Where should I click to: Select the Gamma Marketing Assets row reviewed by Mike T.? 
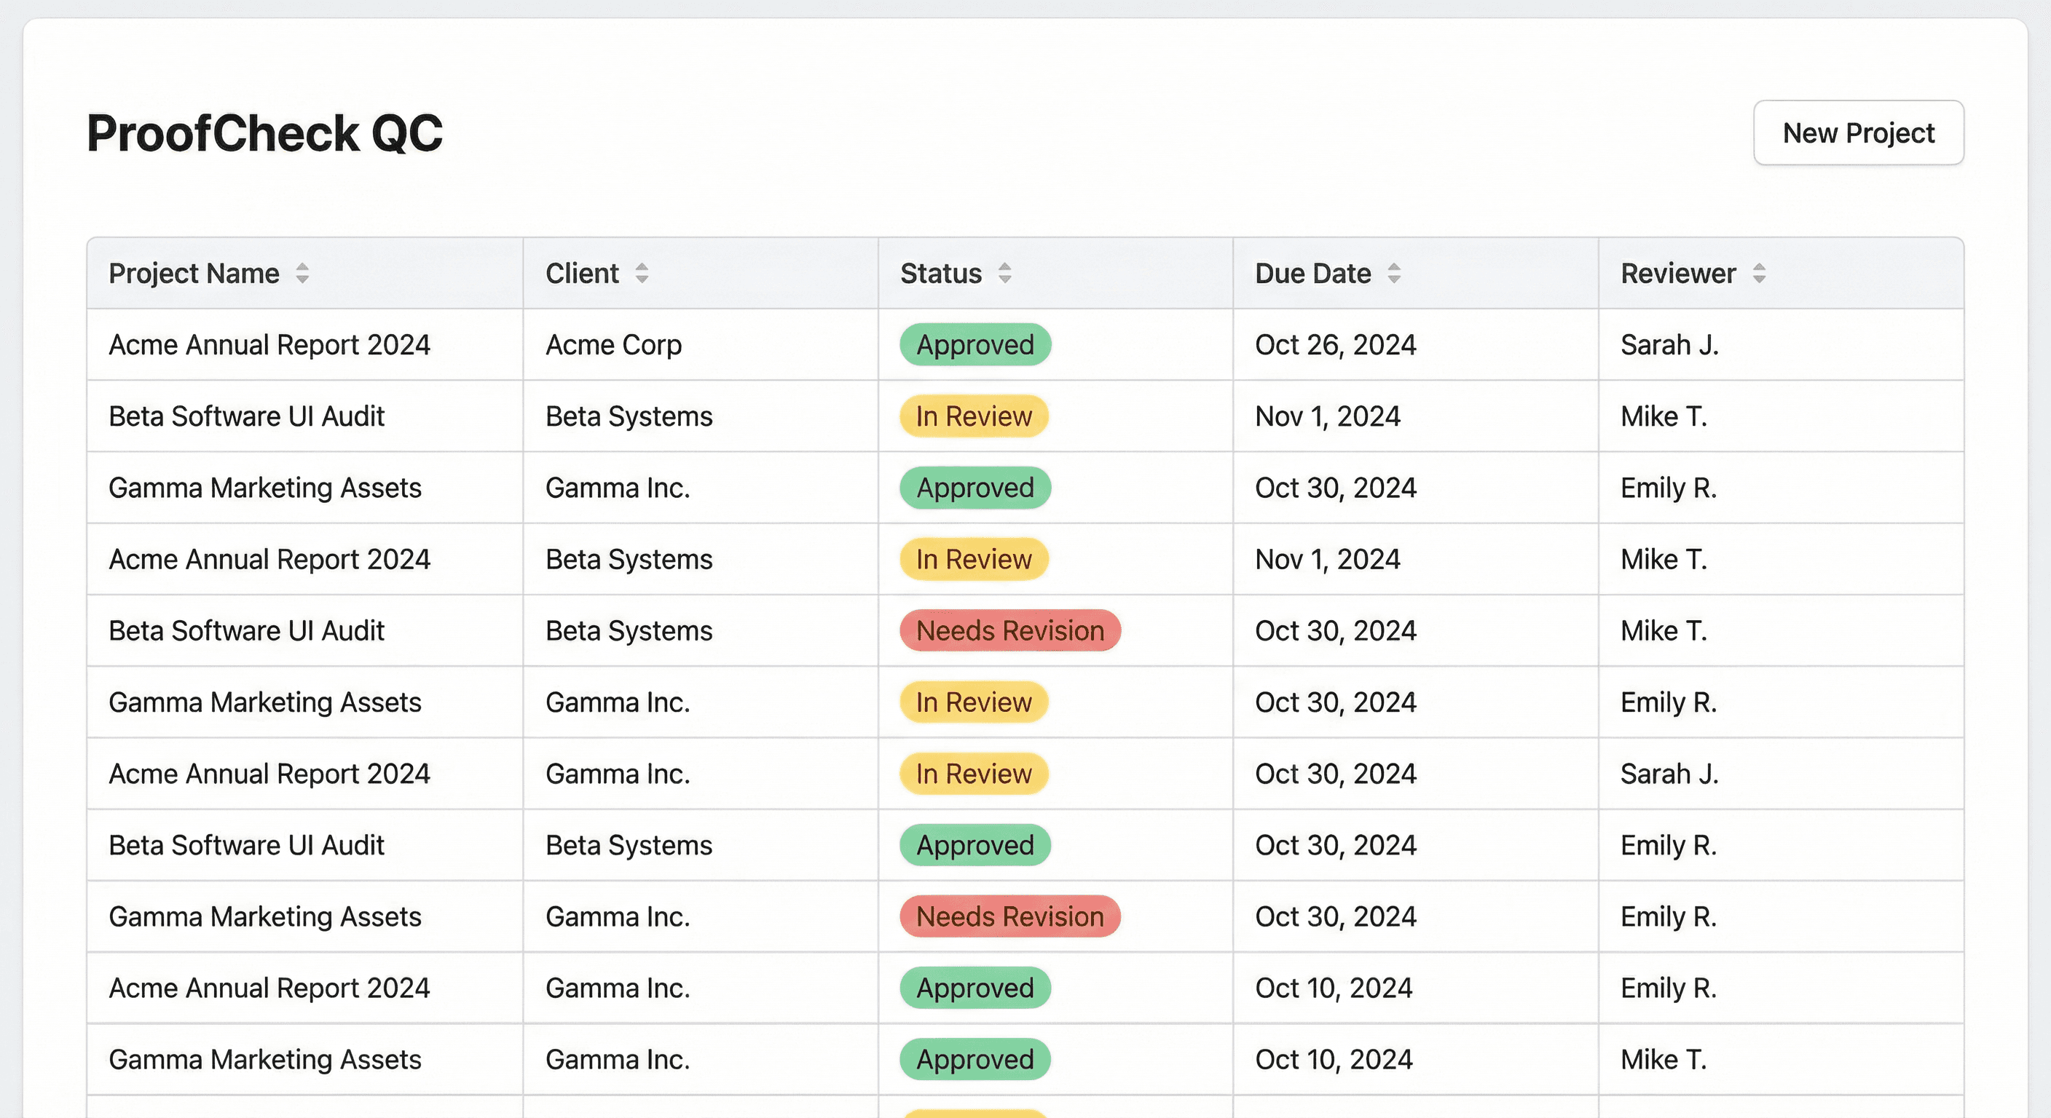[264, 1059]
